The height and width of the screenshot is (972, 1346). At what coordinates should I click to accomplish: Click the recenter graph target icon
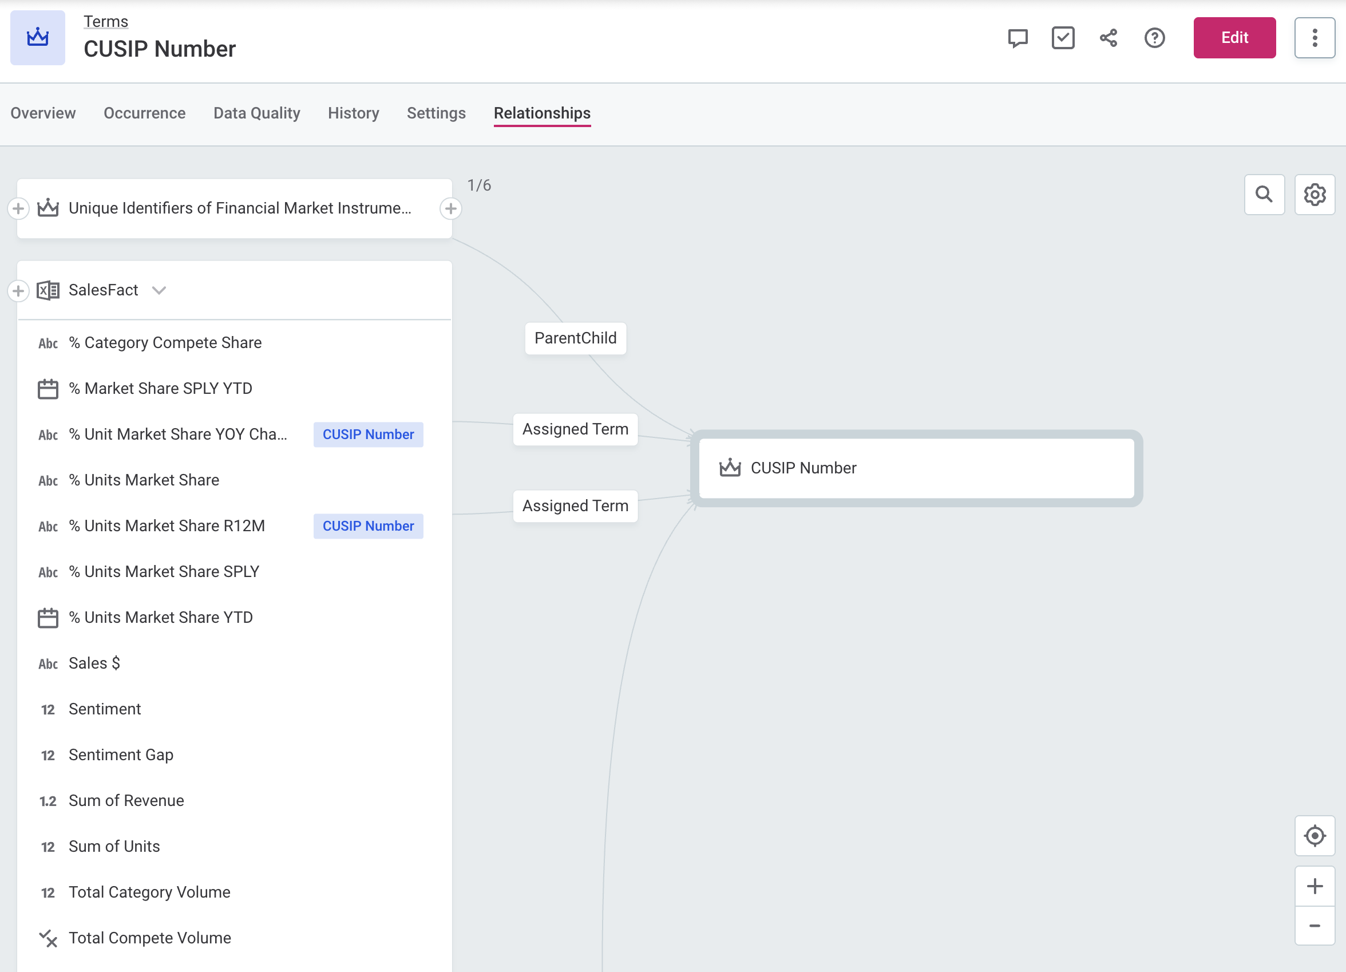tap(1314, 835)
